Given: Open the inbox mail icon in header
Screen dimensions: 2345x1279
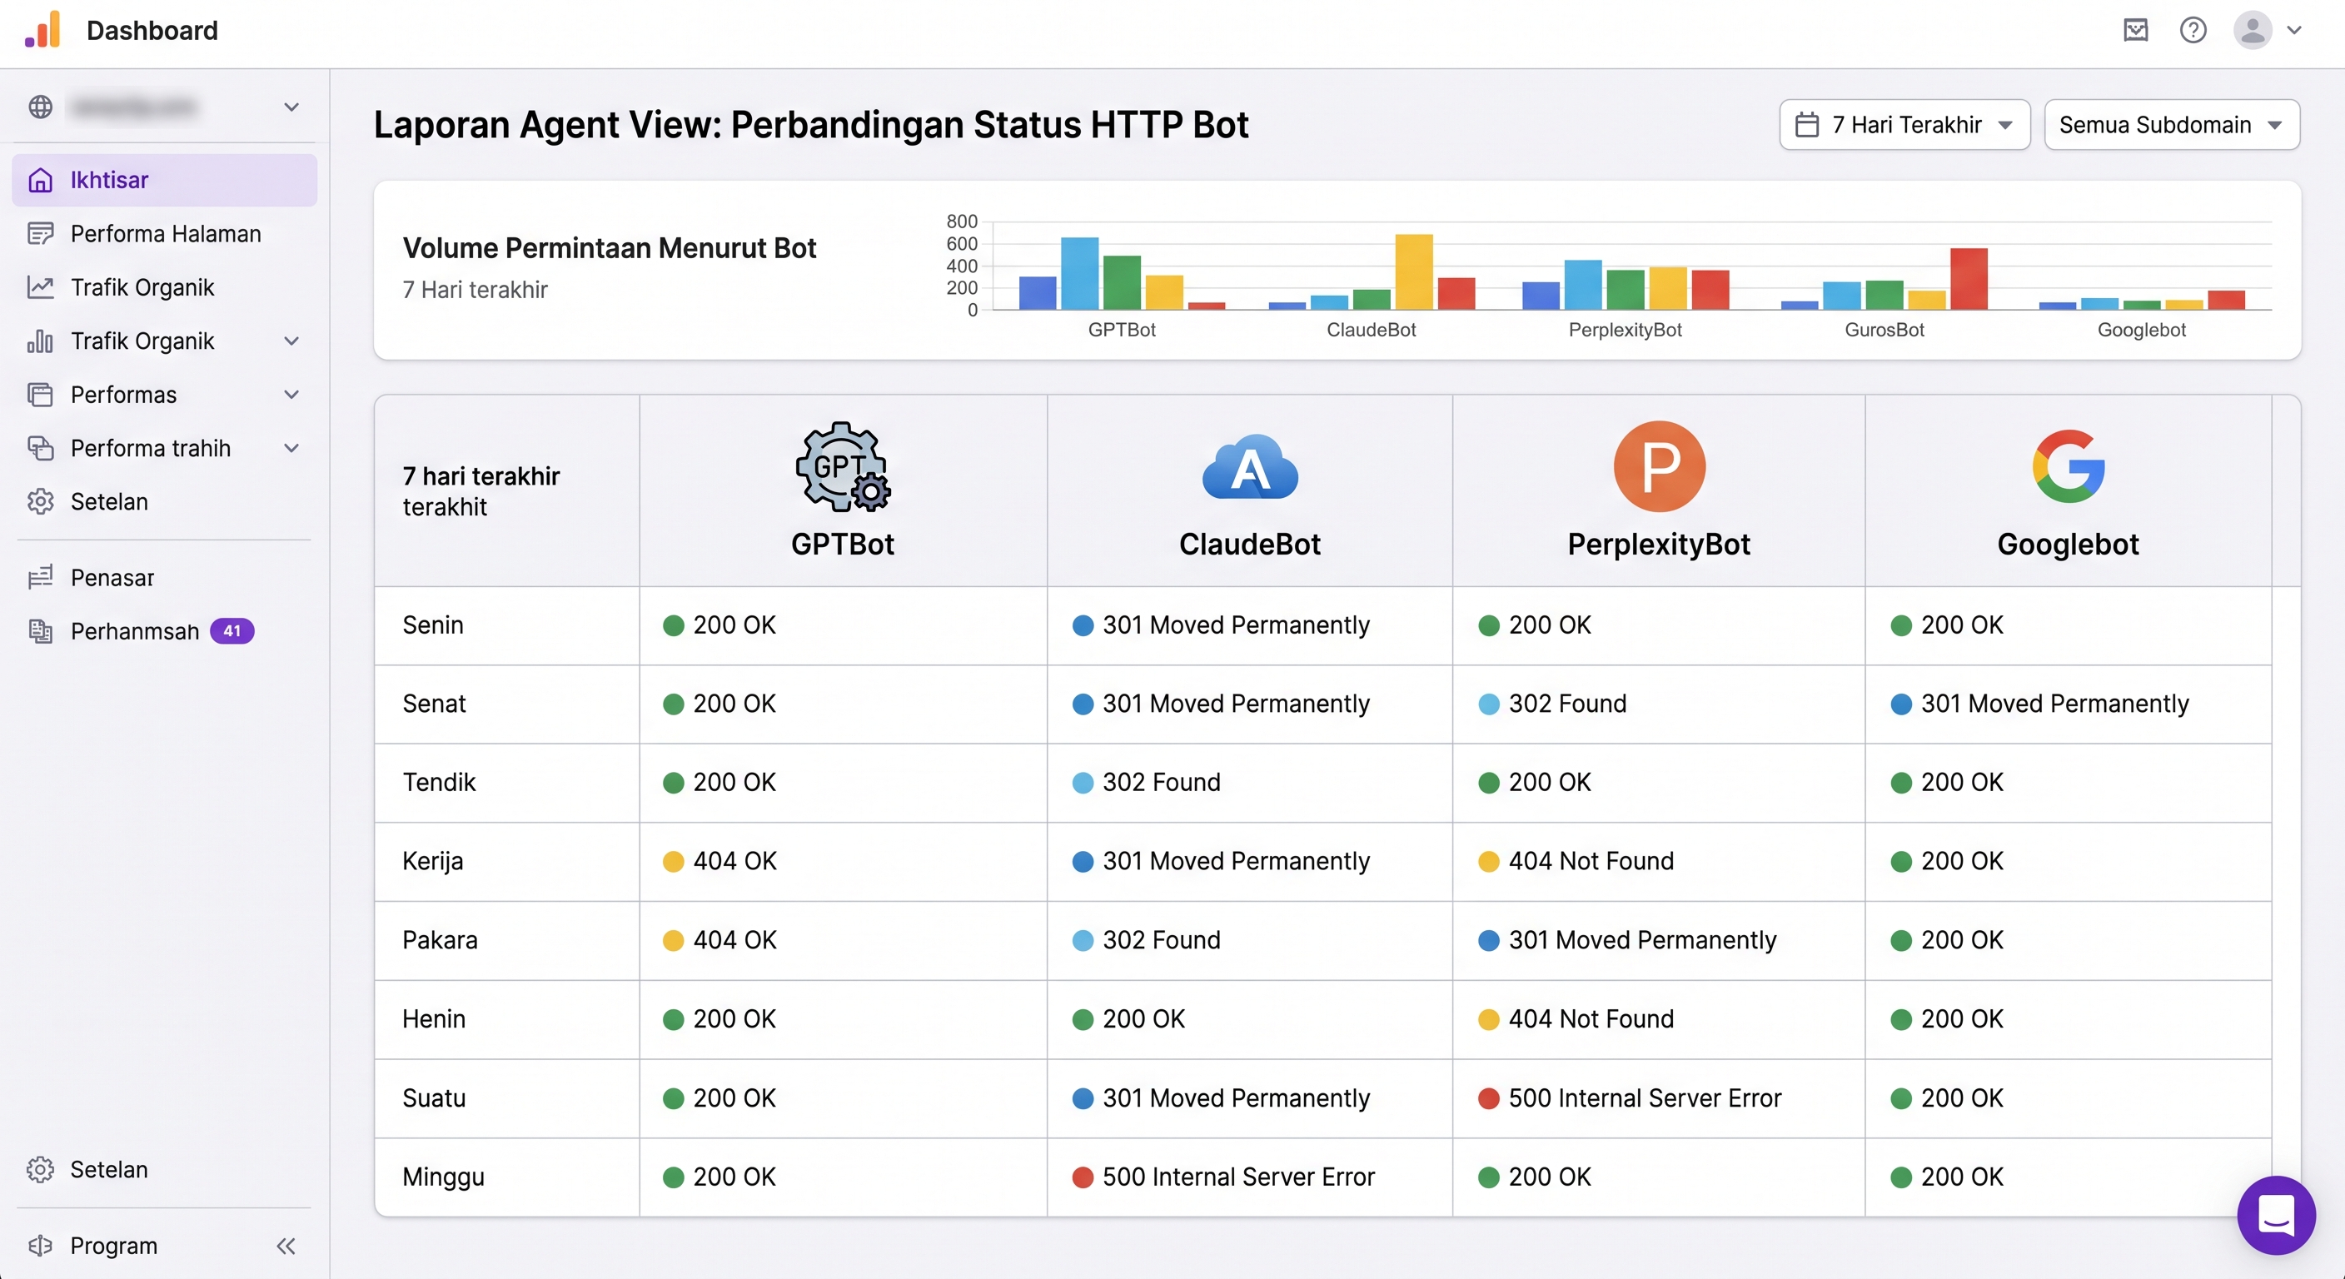Looking at the screenshot, I should (2136, 30).
